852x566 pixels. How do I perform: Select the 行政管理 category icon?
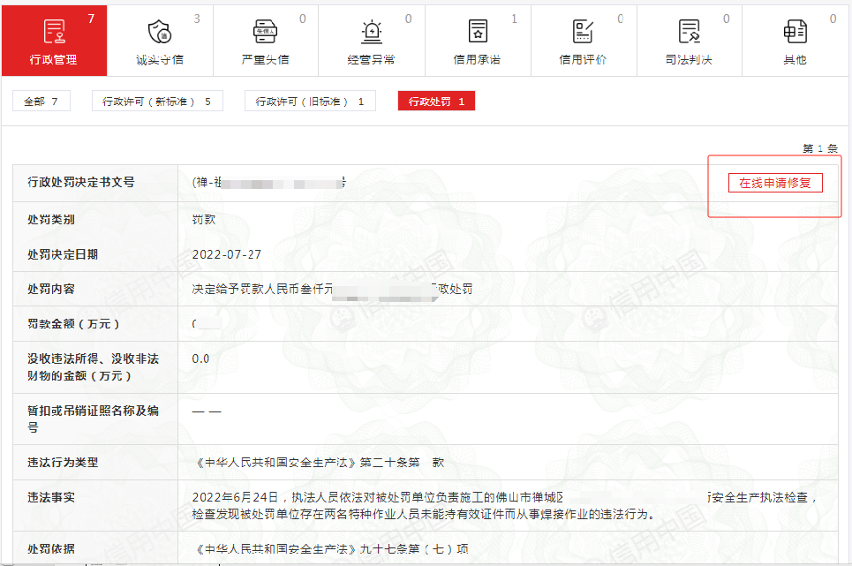coord(54,31)
